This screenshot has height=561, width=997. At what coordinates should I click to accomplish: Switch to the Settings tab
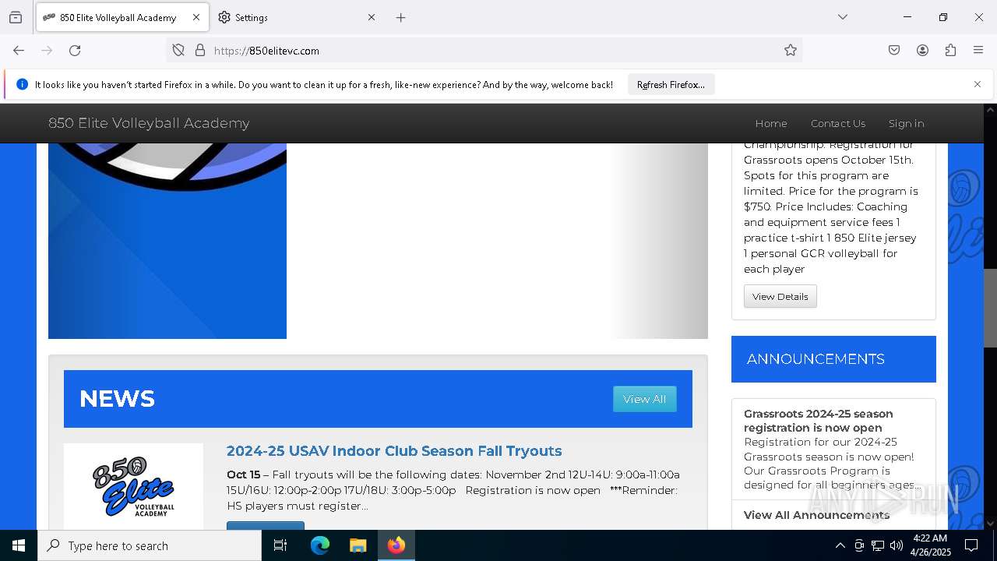click(297, 17)
